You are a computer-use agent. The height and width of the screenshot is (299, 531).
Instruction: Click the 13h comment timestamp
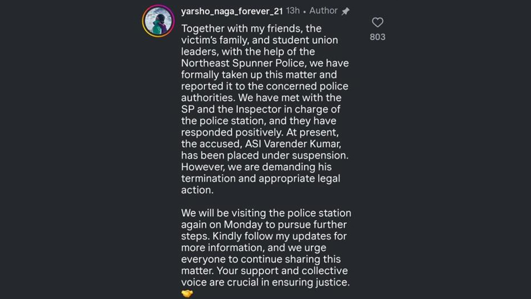tap(293, 11)
